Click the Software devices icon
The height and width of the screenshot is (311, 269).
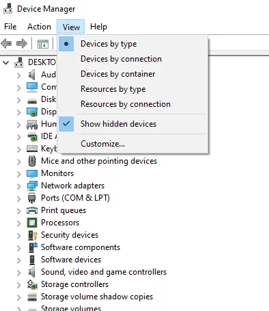point(32,260)
